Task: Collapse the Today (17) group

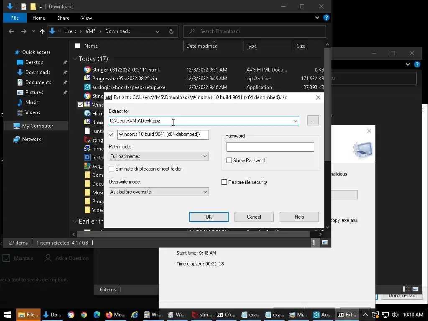Action: pyautogui.click(x=75, y=59)
